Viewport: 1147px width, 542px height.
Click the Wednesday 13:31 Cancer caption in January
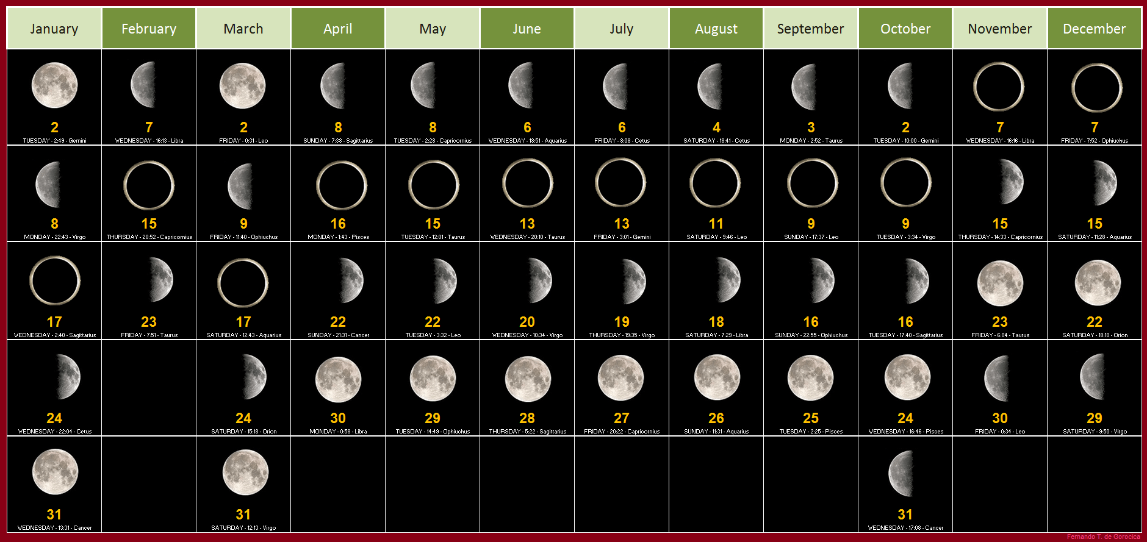point(54,528)
